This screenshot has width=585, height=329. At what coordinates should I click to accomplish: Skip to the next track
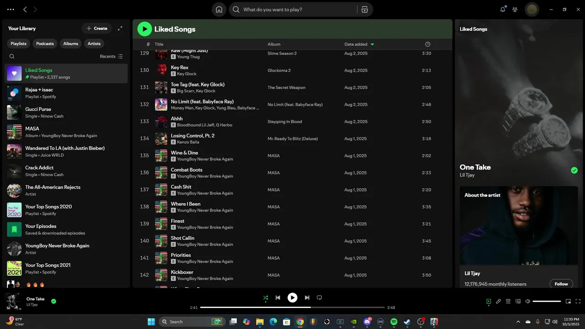307,297
